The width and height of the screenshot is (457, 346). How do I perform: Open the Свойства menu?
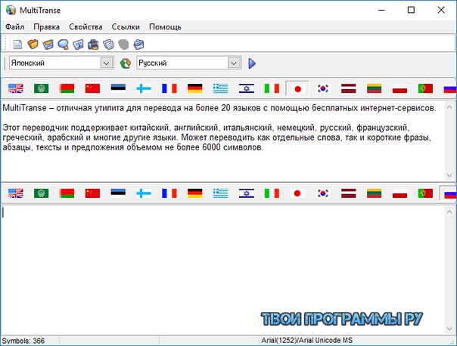tap(85, 26)
